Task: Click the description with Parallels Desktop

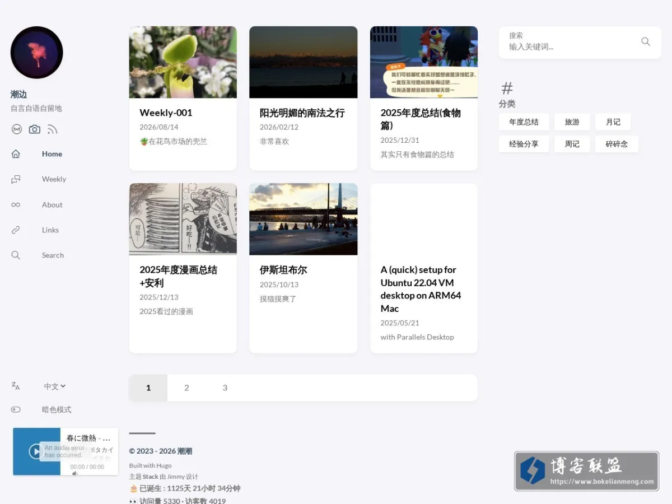Action: click(x=417, y=337)
